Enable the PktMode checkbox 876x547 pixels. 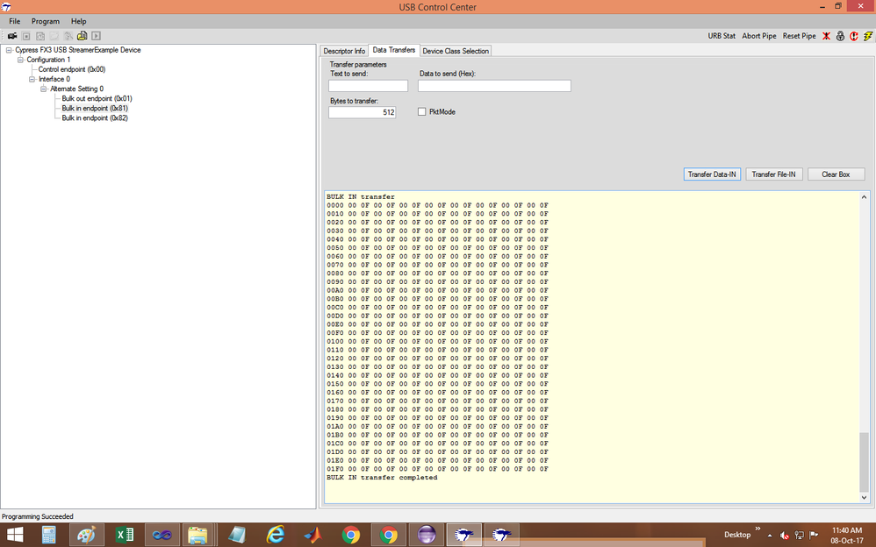click(x=422, y=112)
